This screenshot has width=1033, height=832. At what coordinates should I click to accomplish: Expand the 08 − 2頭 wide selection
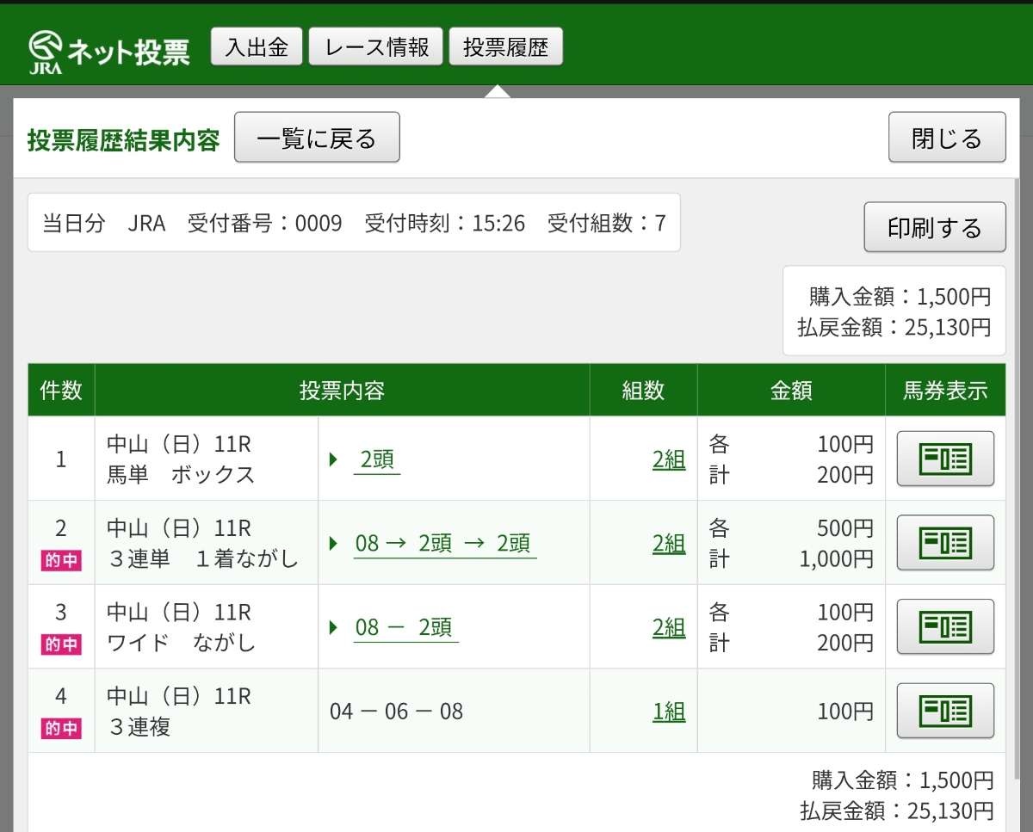pos(404,628)
